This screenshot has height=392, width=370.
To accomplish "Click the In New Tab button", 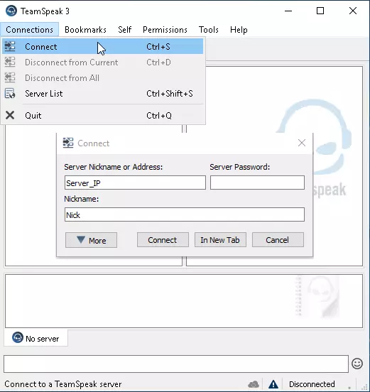I will pyautogui.click(x=220, y=240).
